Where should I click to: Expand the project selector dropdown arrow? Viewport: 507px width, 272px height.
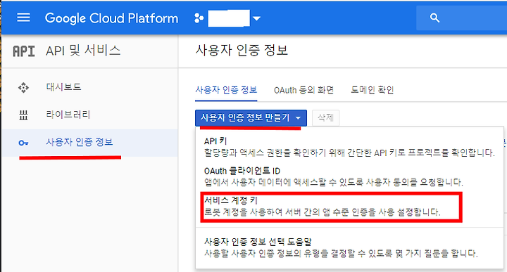coord(257,18)
